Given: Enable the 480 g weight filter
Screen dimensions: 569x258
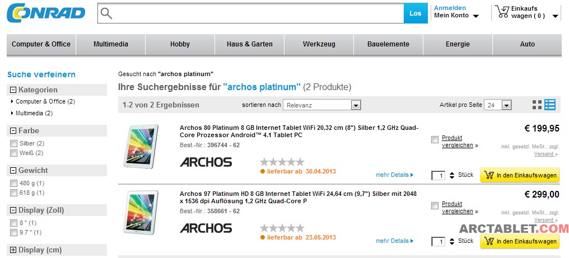Looking at the screenshot, I should click(x=13, y=184).
